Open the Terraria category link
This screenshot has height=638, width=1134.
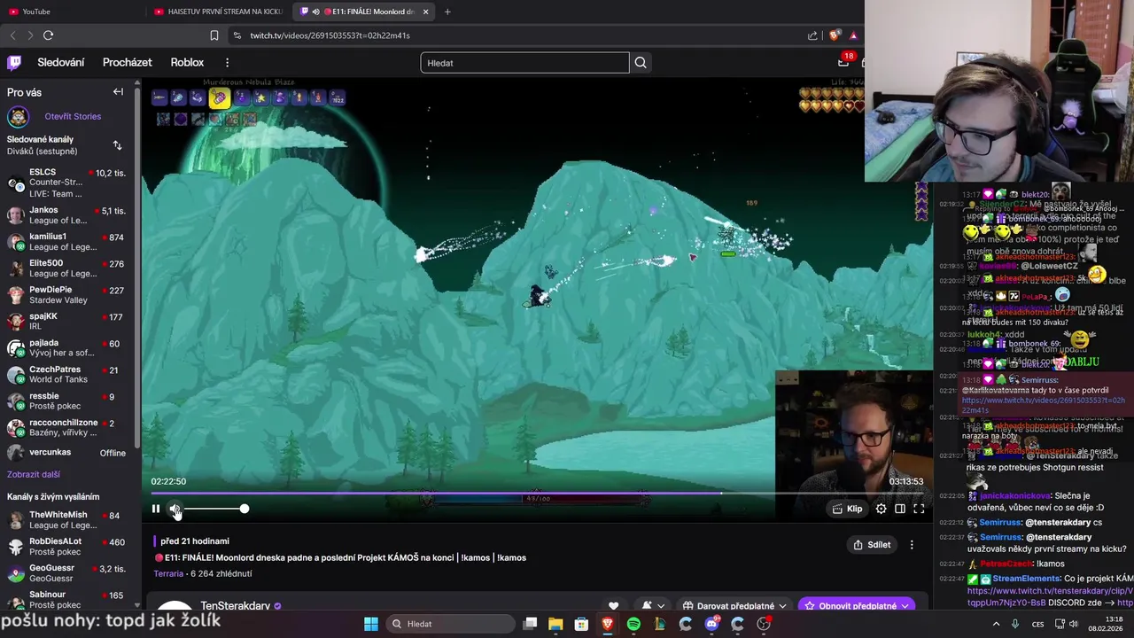tap(168, 573)
